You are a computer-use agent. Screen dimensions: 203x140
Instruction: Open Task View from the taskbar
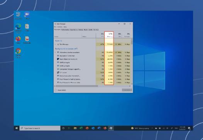point(69,128)
